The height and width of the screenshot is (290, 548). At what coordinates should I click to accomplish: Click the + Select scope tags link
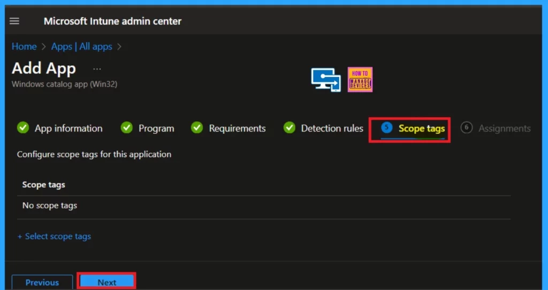[x=54, y=236]
